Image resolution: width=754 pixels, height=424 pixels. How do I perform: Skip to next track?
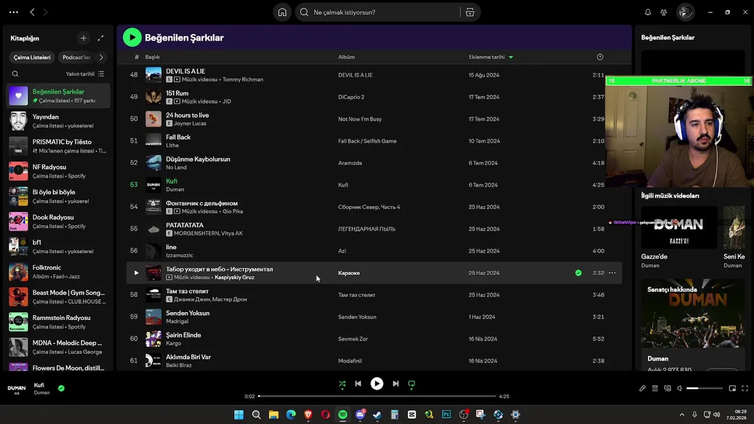coord(396,384)
